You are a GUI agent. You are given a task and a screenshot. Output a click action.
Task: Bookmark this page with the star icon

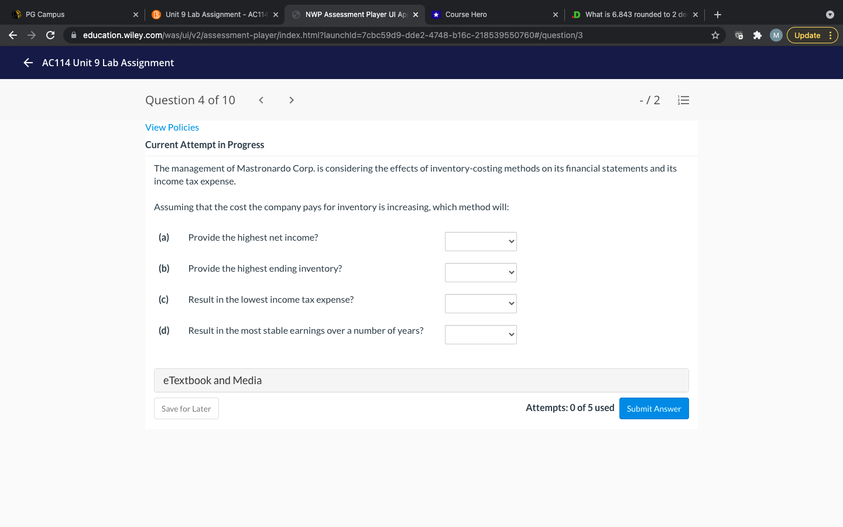click(715, 35)
